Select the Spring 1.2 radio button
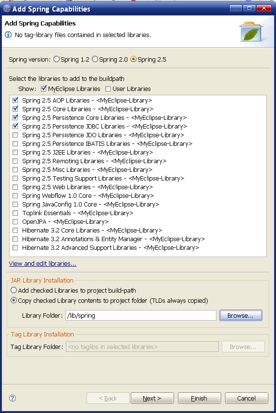Viewport: 276px width, 413px height. click(x=56, y=59)
